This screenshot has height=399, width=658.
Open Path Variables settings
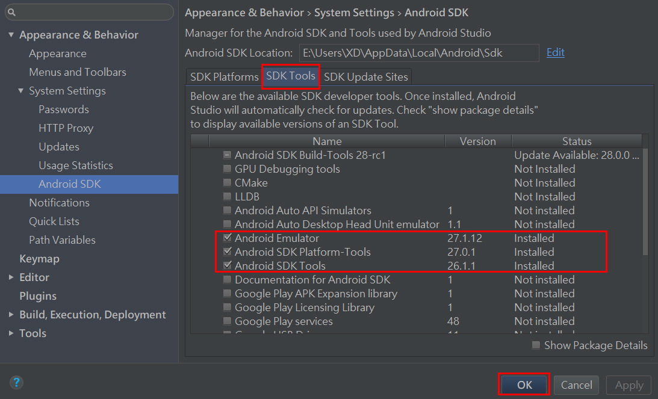62,240
